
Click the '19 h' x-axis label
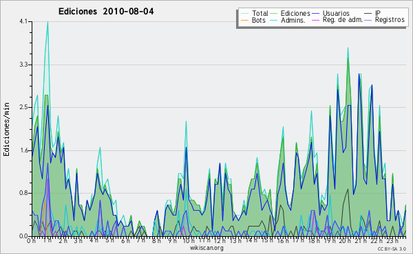click(330, 240)
